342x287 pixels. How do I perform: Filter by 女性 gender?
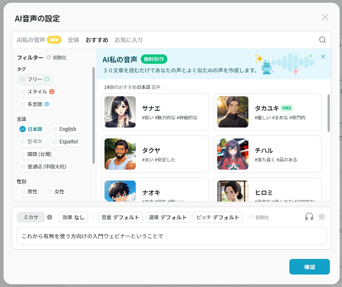coord(57,191)
